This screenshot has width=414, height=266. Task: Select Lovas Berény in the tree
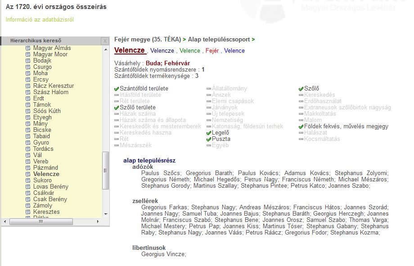coord(50,187)
